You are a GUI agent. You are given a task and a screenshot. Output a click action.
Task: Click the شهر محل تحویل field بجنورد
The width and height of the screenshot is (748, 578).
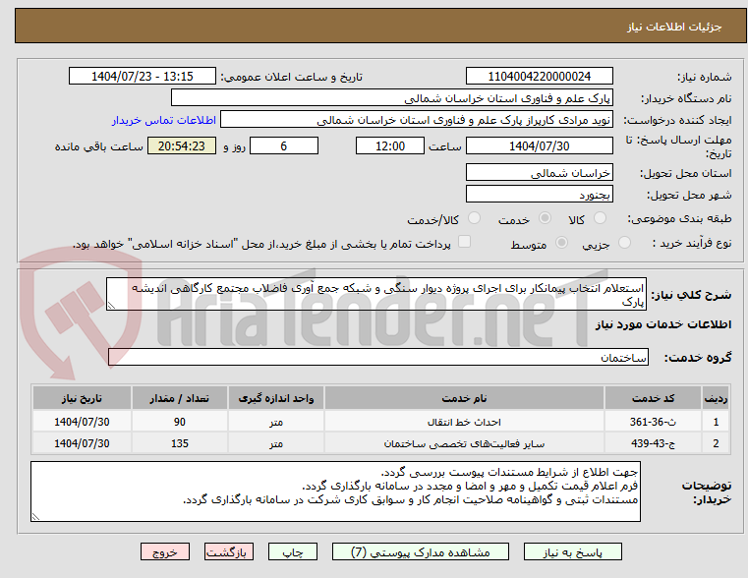tap(540, 194)
